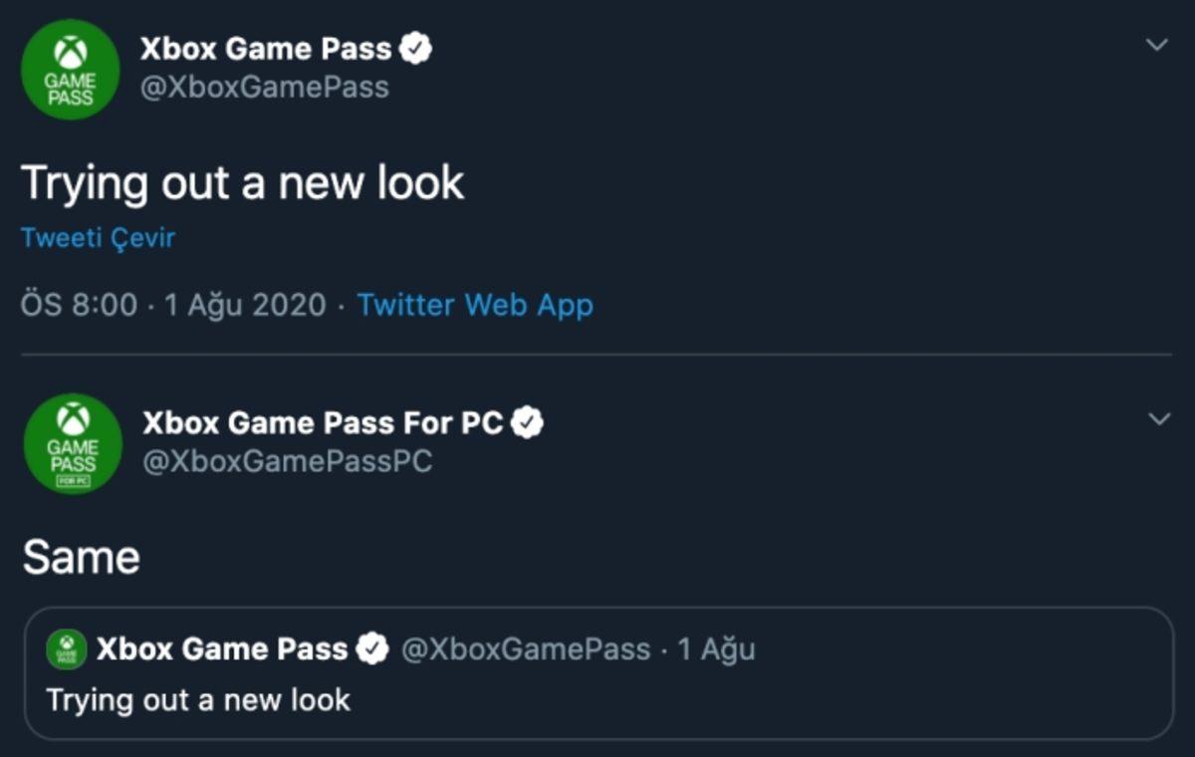Screen dimensions: 1195x757
Task: Click Tweeti Çevir to translate the tweet
Action: (98, 237)
